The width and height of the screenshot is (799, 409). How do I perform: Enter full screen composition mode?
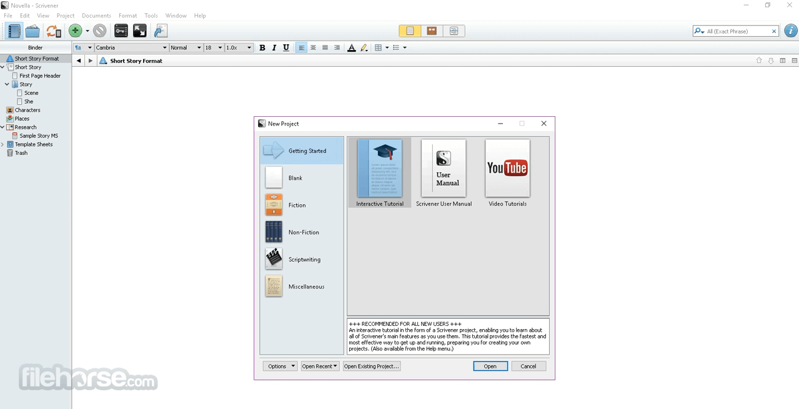click(140, 31)
